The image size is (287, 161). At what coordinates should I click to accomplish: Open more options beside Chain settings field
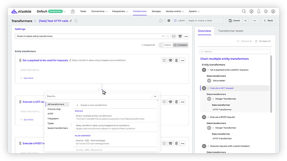point(186,36)
